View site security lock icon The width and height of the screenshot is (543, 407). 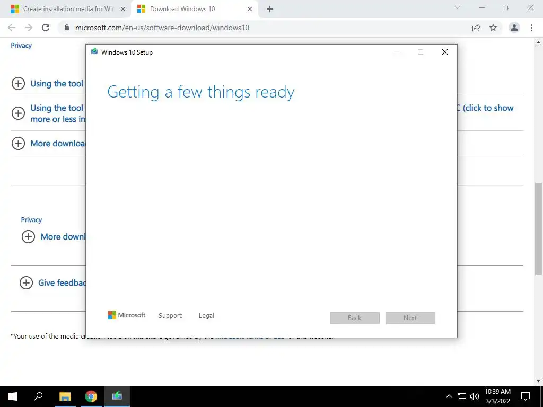pos(67,28)
